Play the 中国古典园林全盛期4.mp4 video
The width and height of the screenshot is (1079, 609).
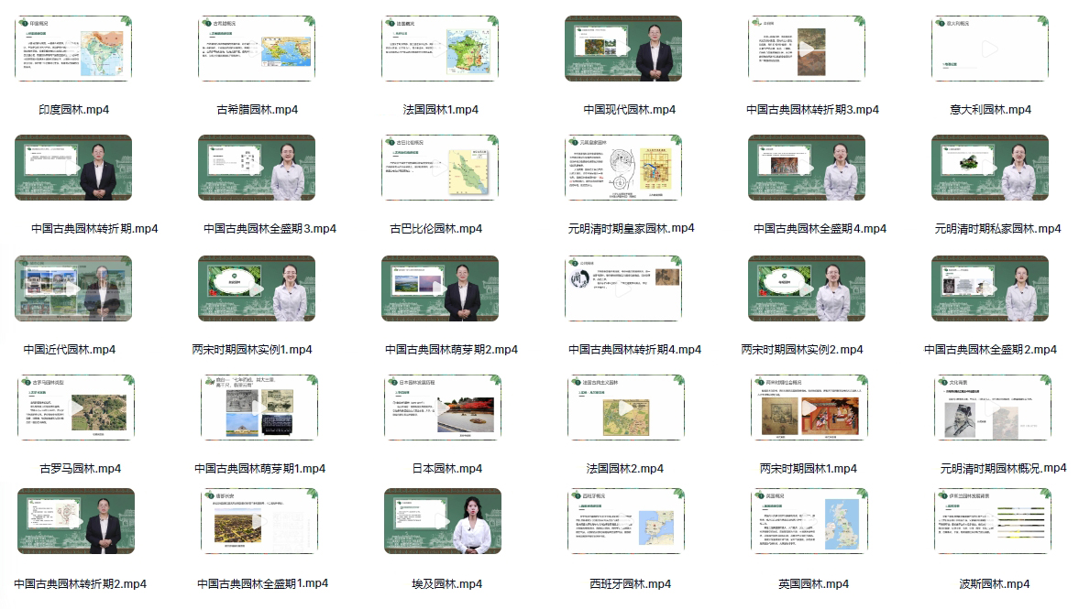[808, 169]
